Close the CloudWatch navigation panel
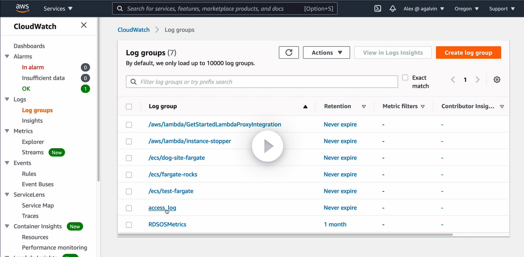Image resolution: width=524 pixels, height=257 pixels. 84,25
